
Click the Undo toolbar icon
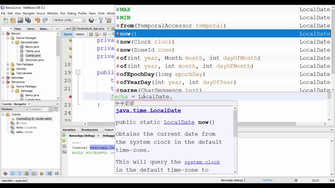click(37, 20)
